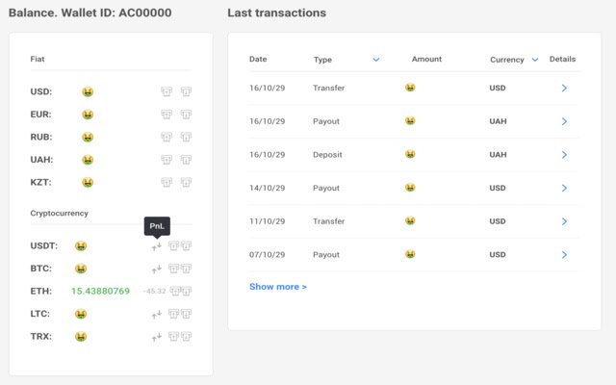The height and width of the screenshot is (385, 616).
Task: Click the down-arrow wallet icon in USD row
Action: point(186,91)
